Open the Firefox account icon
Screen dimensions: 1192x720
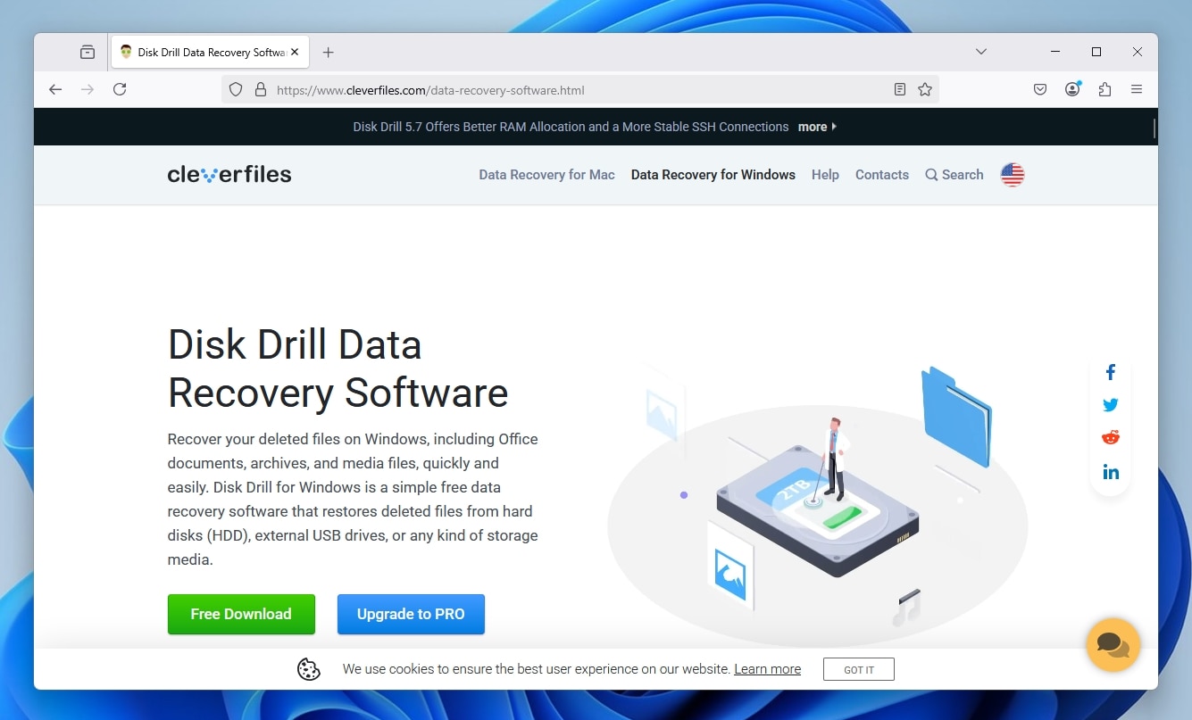(1072, 89)
